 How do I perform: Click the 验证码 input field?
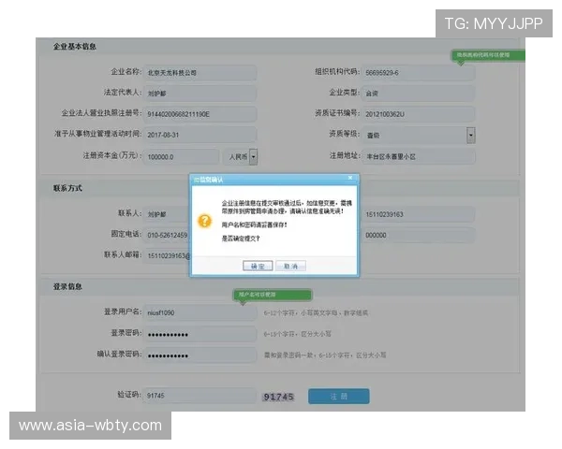[x=200, y=396]
